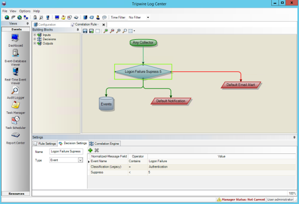Open the Task Manager

point(15,108)
